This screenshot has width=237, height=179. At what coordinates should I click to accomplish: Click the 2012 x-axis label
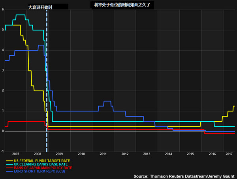click(125, 154)
